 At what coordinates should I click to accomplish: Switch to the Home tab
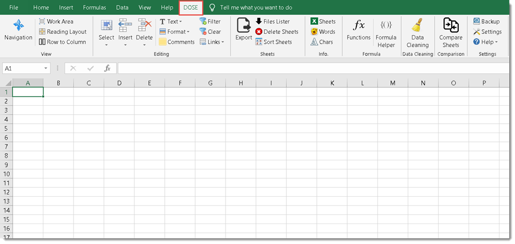[x=41, y=7]
